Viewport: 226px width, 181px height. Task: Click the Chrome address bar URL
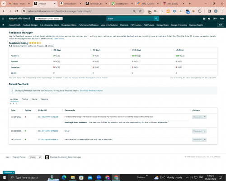click(59, 11)
